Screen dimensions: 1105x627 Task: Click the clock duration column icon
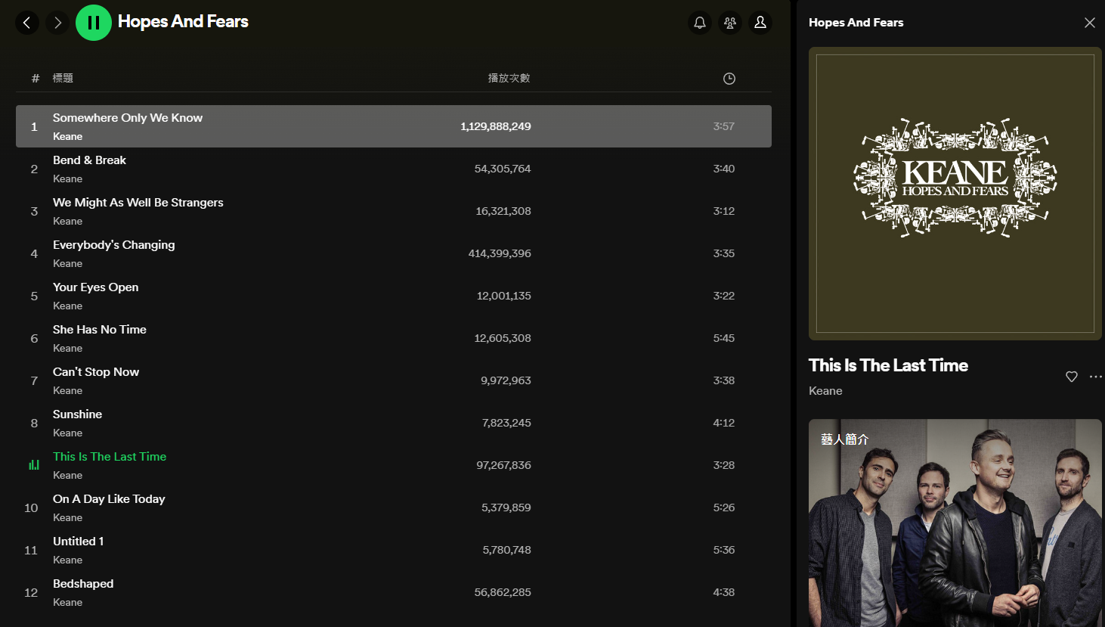pyautogui.click(x=729, y=79)
